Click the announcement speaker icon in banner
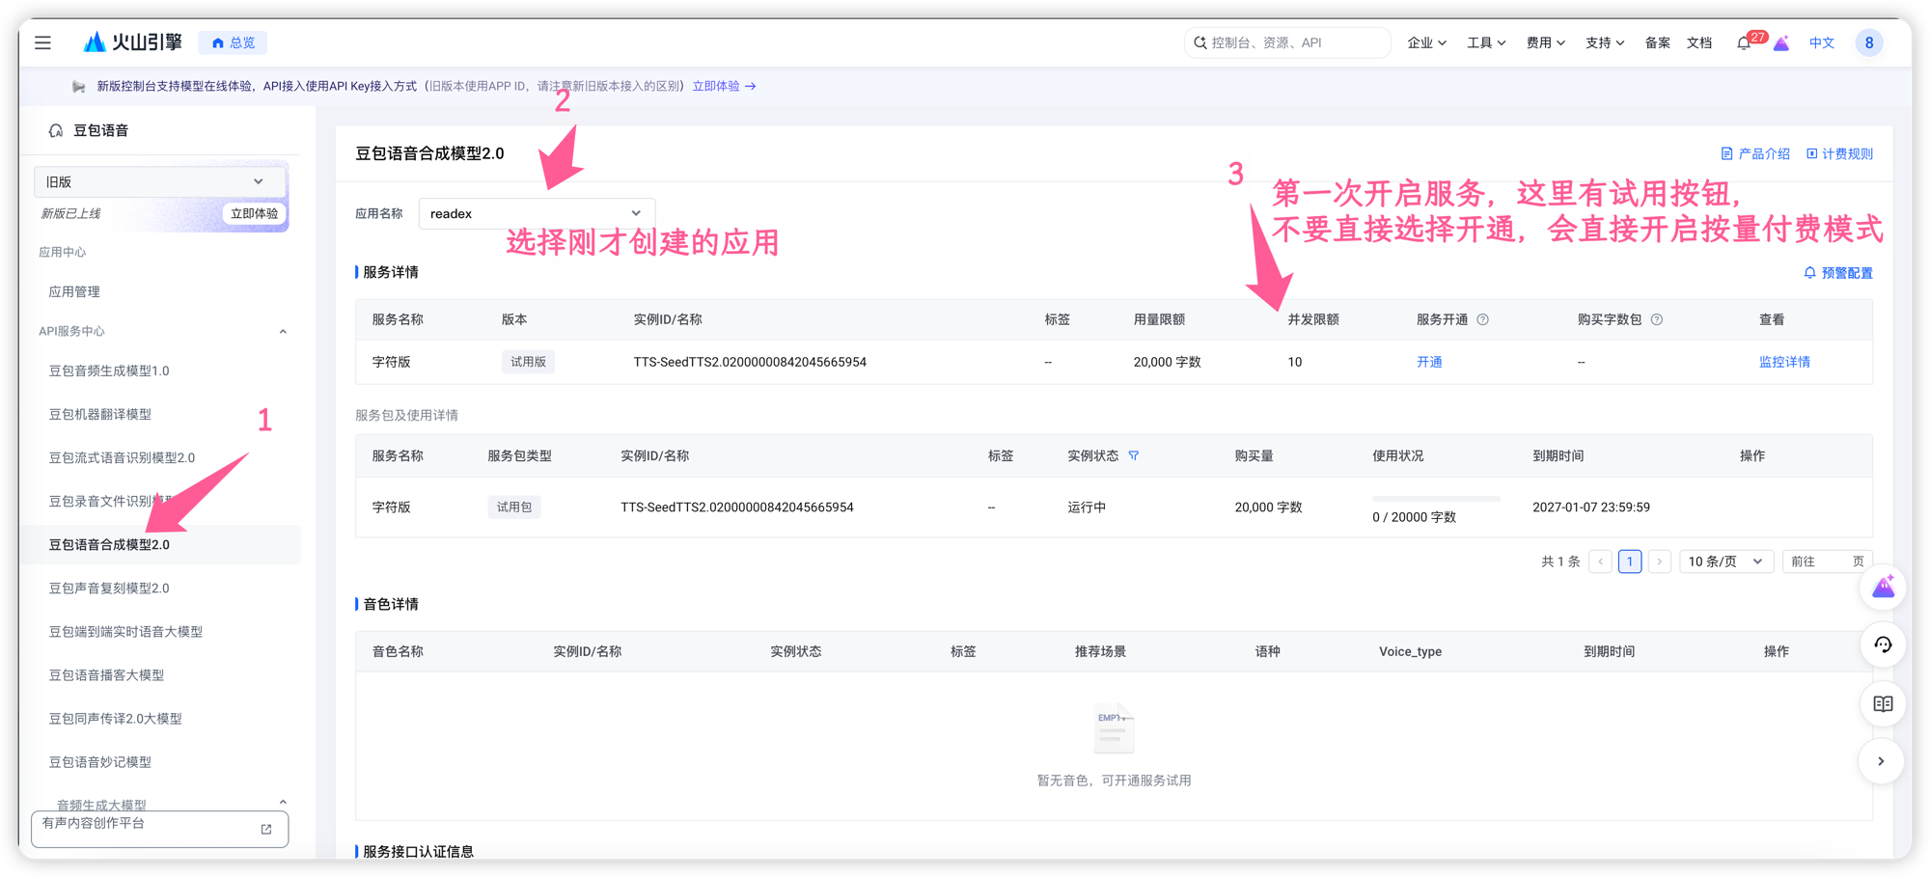 (79, 86)
